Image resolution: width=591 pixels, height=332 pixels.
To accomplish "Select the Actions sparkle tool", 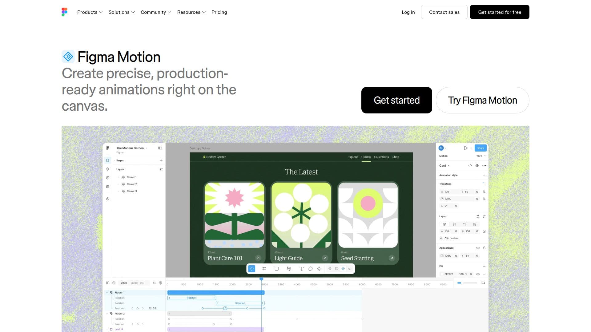I will 319,269.
